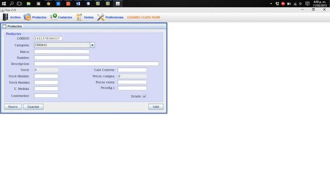330x186 pixels.
Task: Click the volume speaker tray icon
Action: pyautogui.click(x=301, y=4)
